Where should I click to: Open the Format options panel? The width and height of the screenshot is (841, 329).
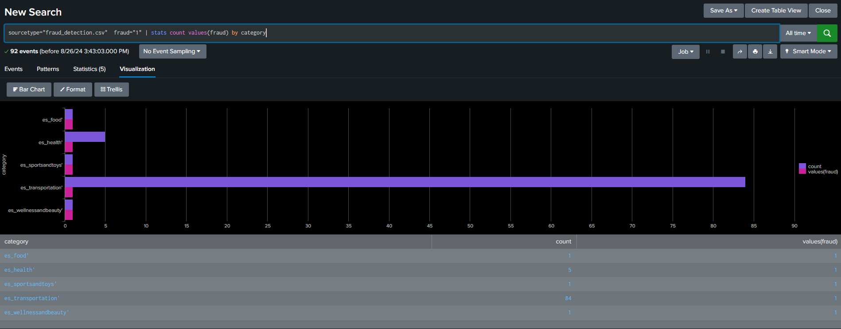click(x=73, y=90)
